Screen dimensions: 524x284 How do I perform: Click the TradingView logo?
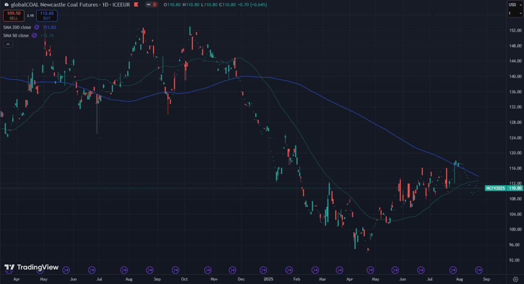click(x=30, y=268)
